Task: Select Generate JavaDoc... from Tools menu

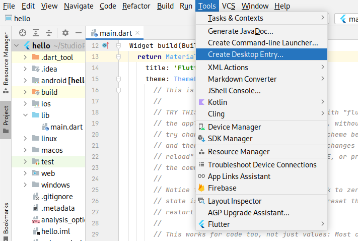Action: 261,31
